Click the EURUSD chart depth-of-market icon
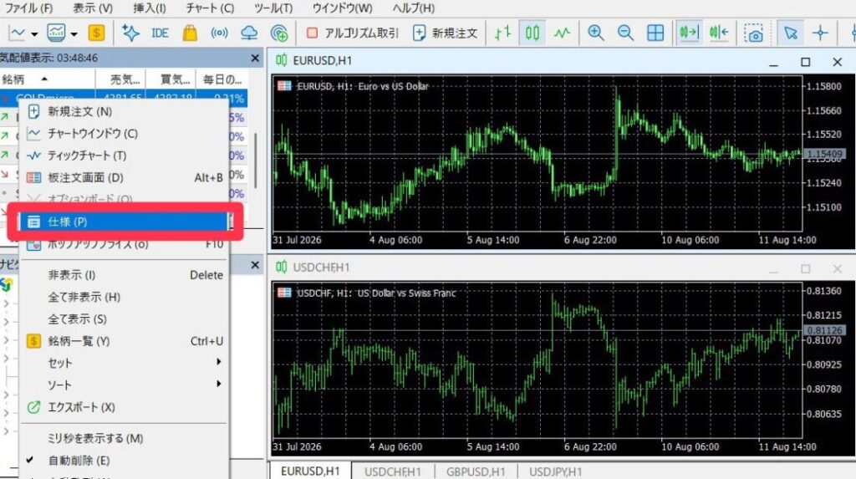 (x=284, y=86)
